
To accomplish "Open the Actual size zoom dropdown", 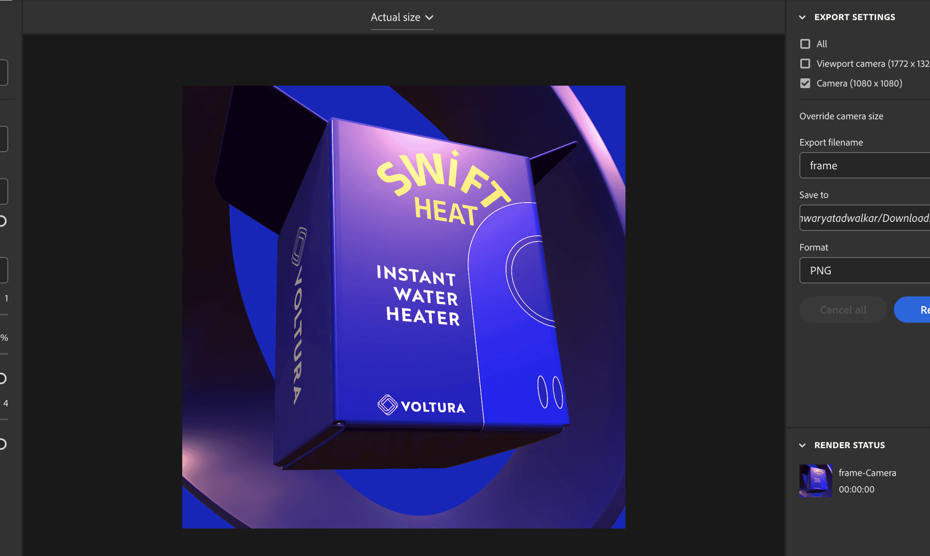I will [x=401, y=18].
